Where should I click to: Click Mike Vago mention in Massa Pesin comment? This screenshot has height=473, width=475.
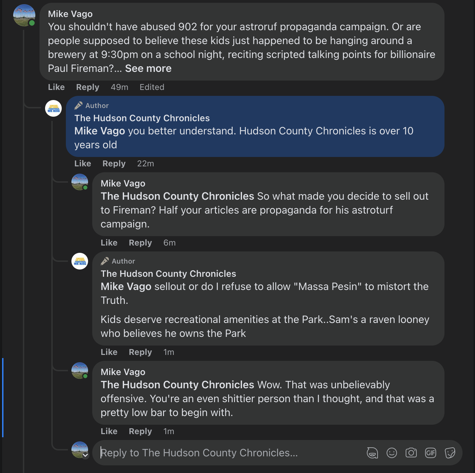(126, 287)
